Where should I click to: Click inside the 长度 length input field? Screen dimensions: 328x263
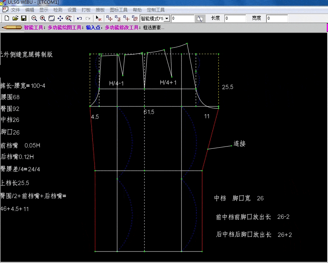coord(235,18)
